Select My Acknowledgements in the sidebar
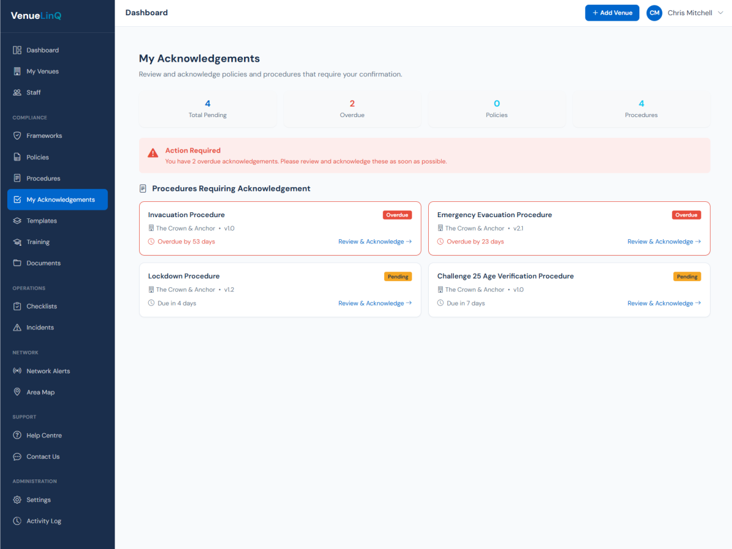The height and width of the screenshot is (549, 732). tap(57, 199)
